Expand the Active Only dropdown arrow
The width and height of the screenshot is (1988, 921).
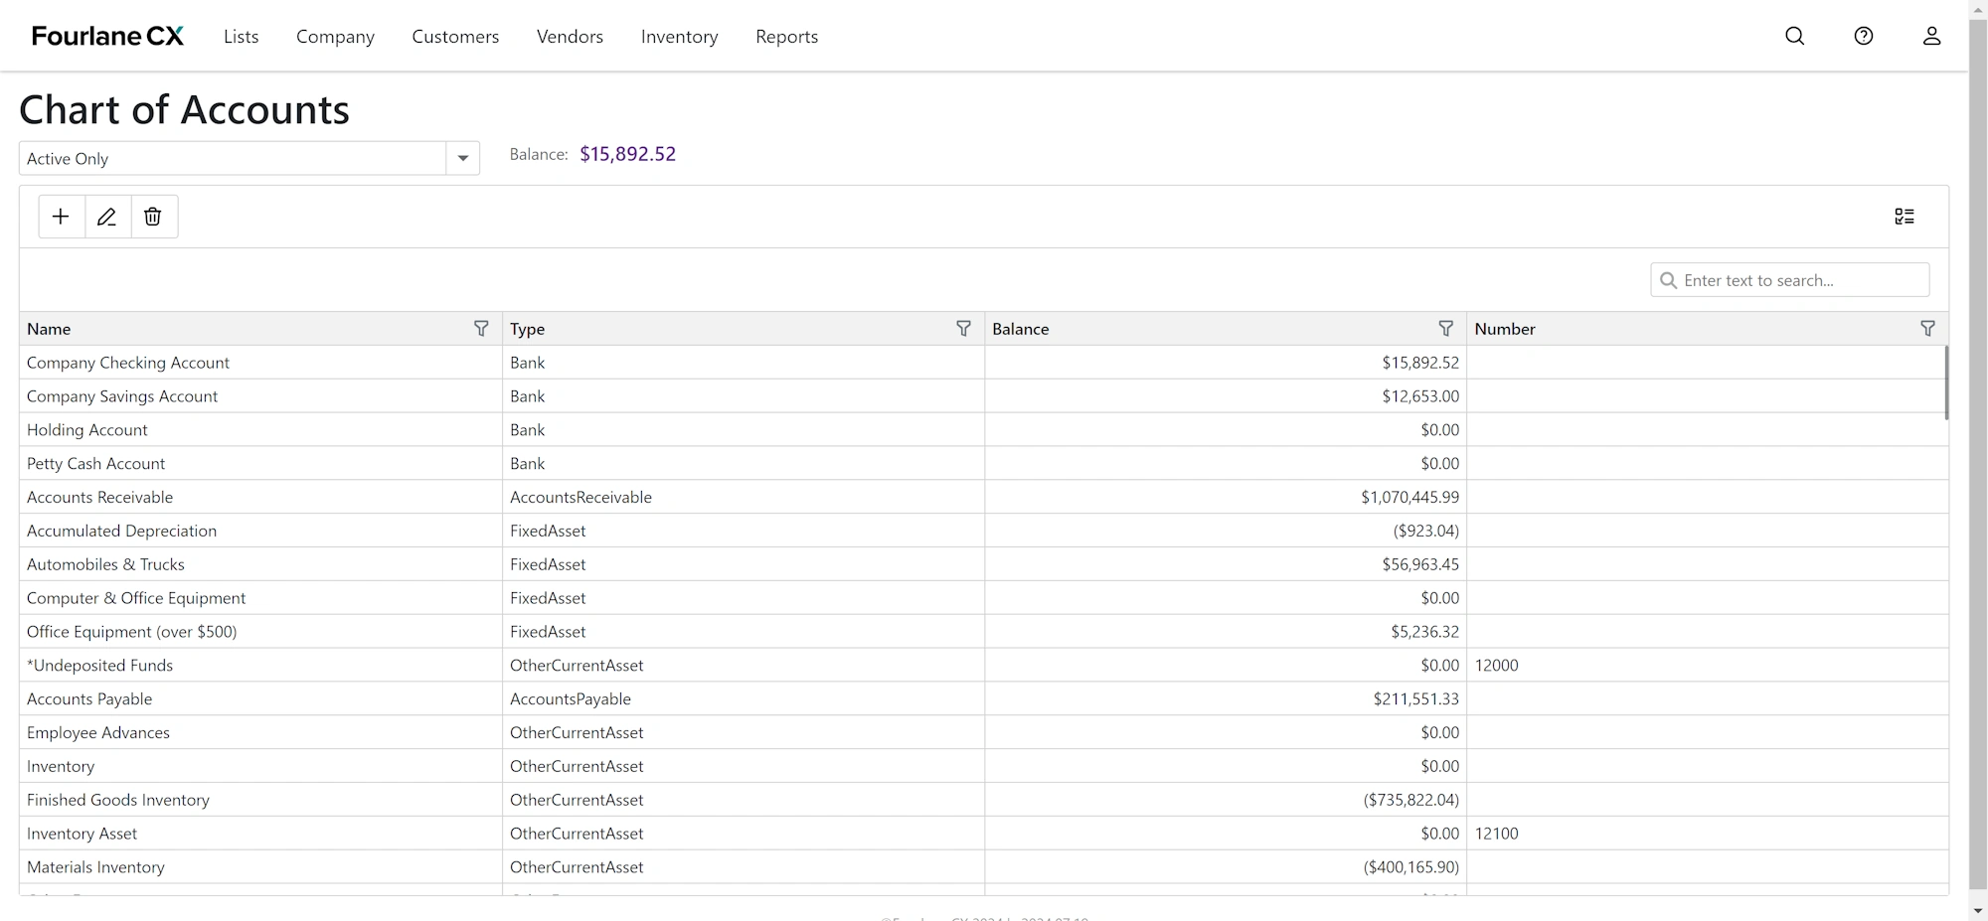tap(463, 158)
